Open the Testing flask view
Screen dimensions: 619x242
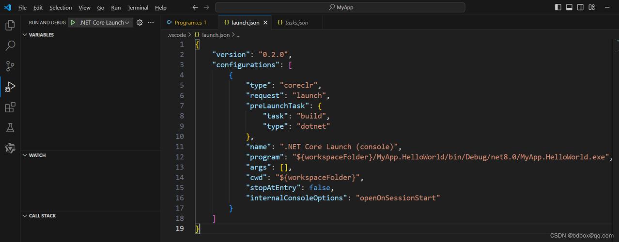coord(10,128)
